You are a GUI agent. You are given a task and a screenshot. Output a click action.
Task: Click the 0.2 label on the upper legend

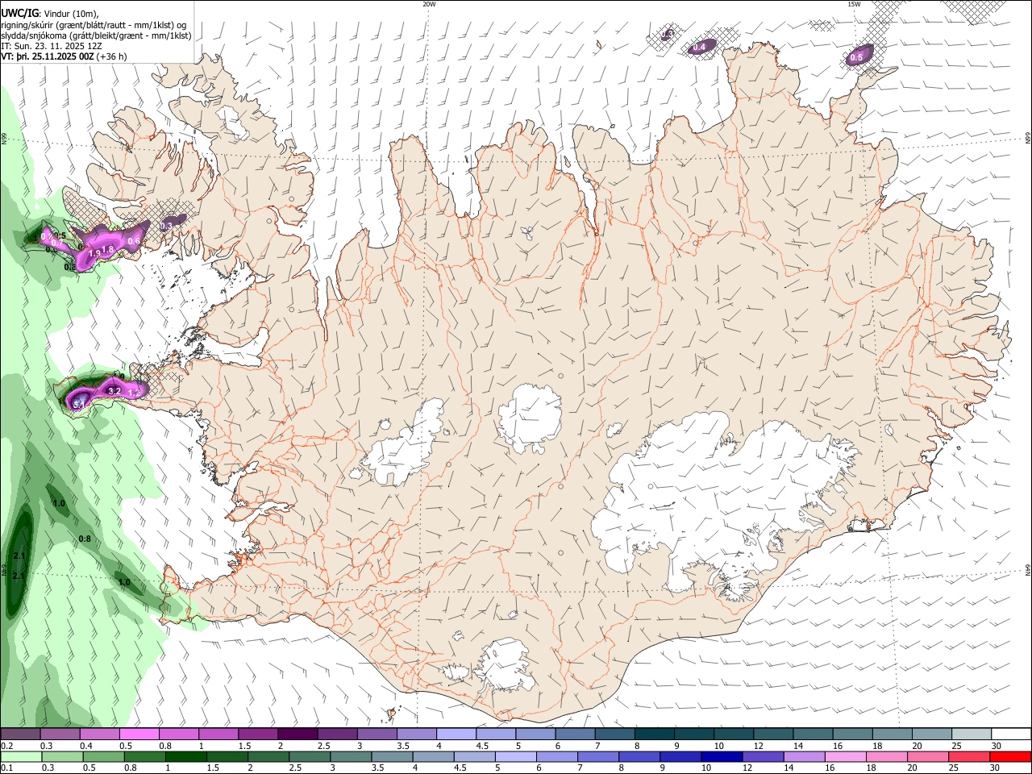point(6,746)
